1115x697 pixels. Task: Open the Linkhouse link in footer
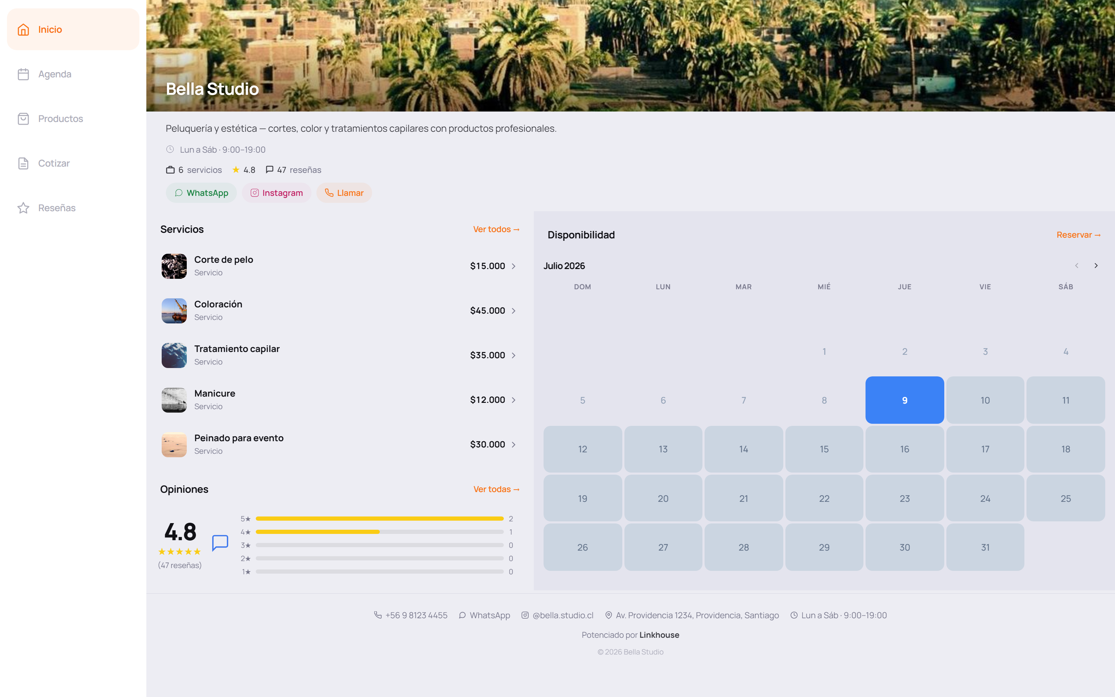(x=659, y=635)
